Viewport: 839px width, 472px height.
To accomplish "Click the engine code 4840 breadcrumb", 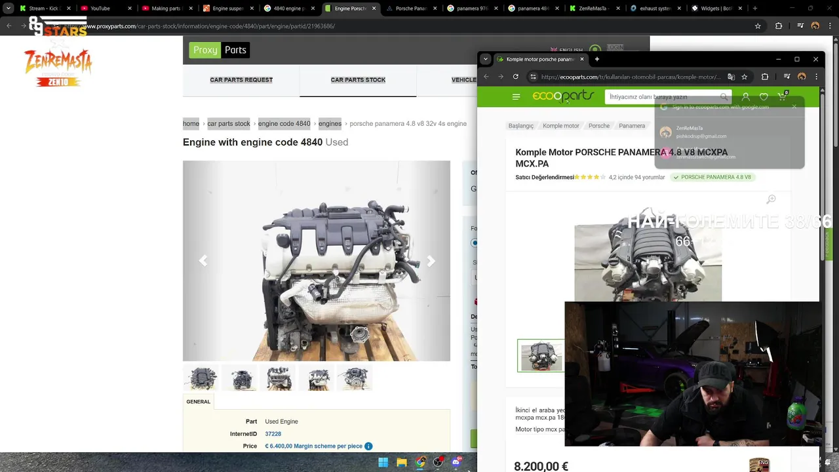I will 284,123.
